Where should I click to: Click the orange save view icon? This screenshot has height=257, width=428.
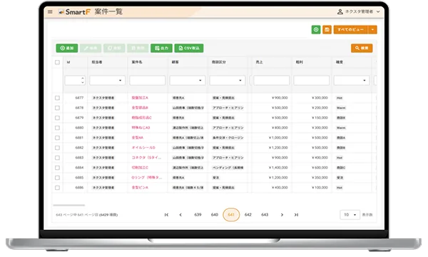327,29
